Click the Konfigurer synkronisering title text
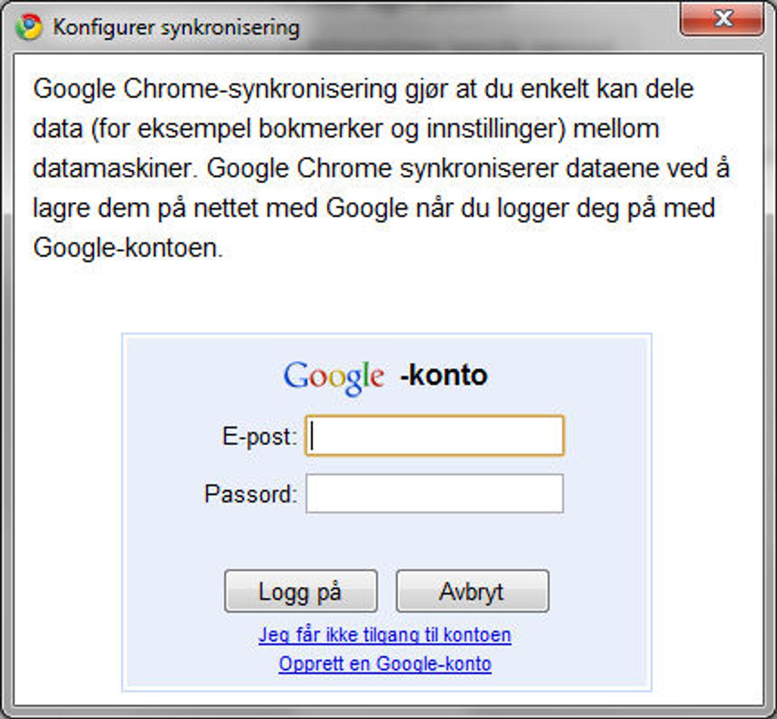777x719 pixels. 176,28
